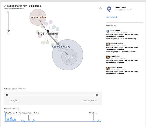Open the Rodney Bartley name in the Public Shares list
Viewport: 146px width, 127px height.
point(116,67)
